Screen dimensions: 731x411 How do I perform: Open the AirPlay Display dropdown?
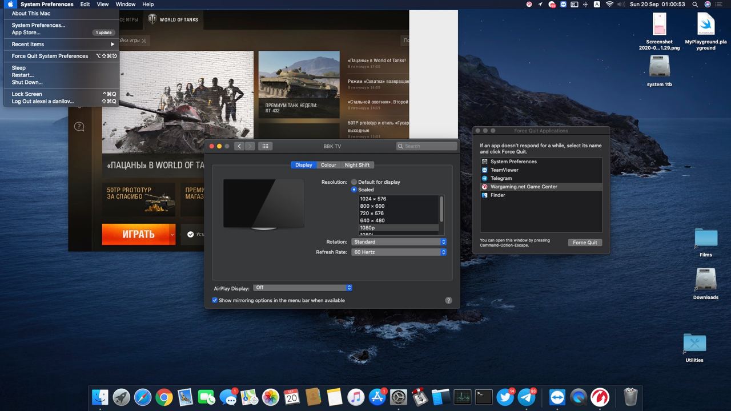pyautogui.click(x=303, y=288)
